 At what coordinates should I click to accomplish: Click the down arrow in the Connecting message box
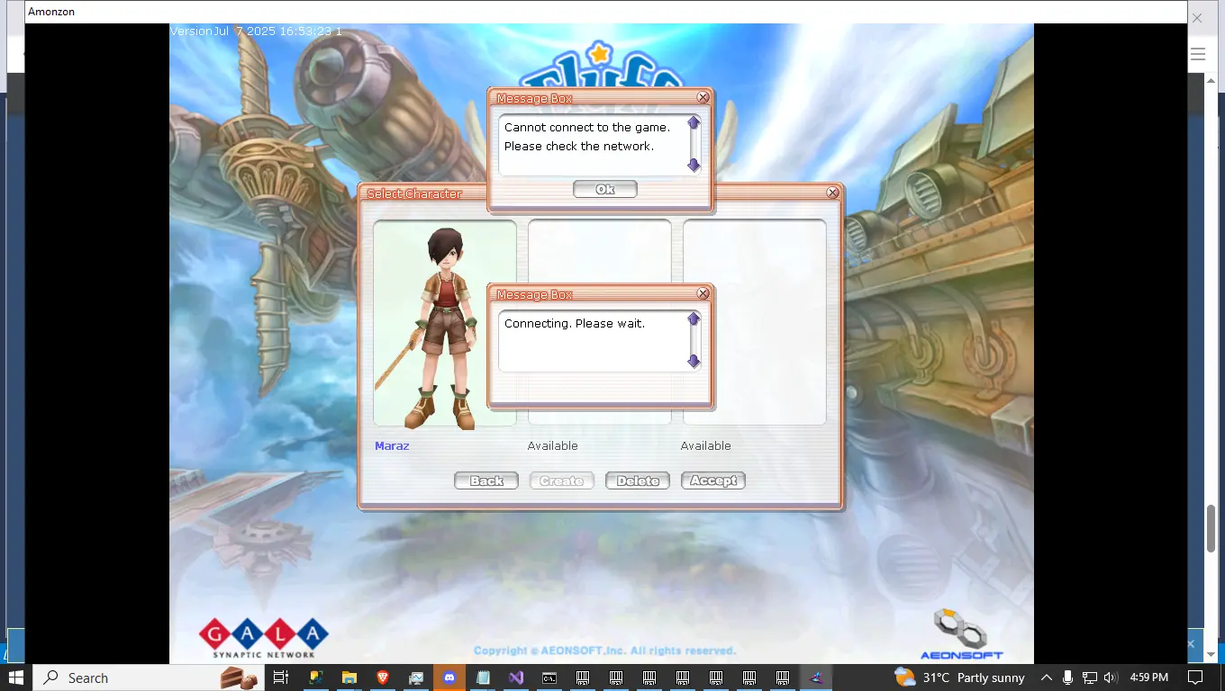pyautogui.click(x=694, y=361)
